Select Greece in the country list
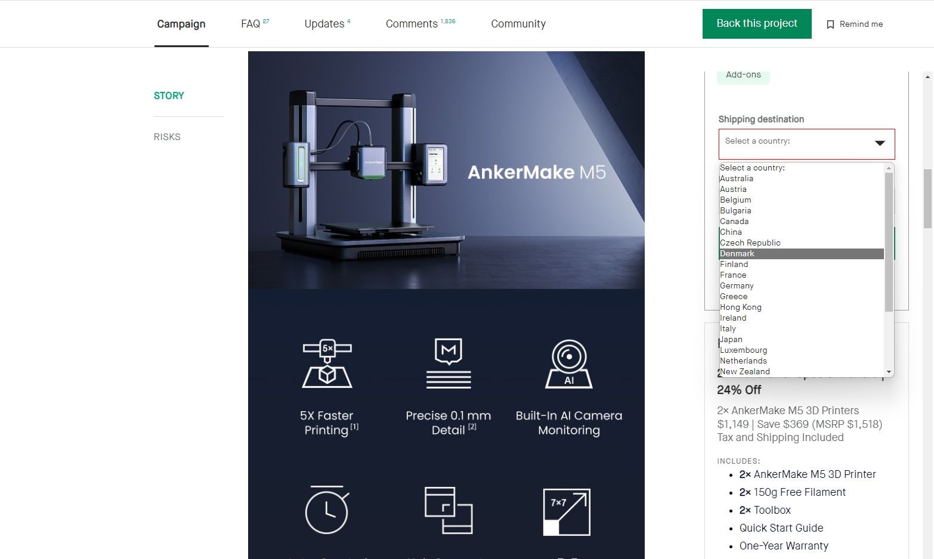The height and width of the screenshot is (559, 934). tap(801, 297)
